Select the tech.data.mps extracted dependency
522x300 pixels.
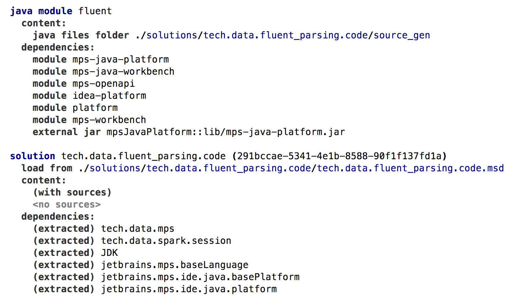point(137,229)
